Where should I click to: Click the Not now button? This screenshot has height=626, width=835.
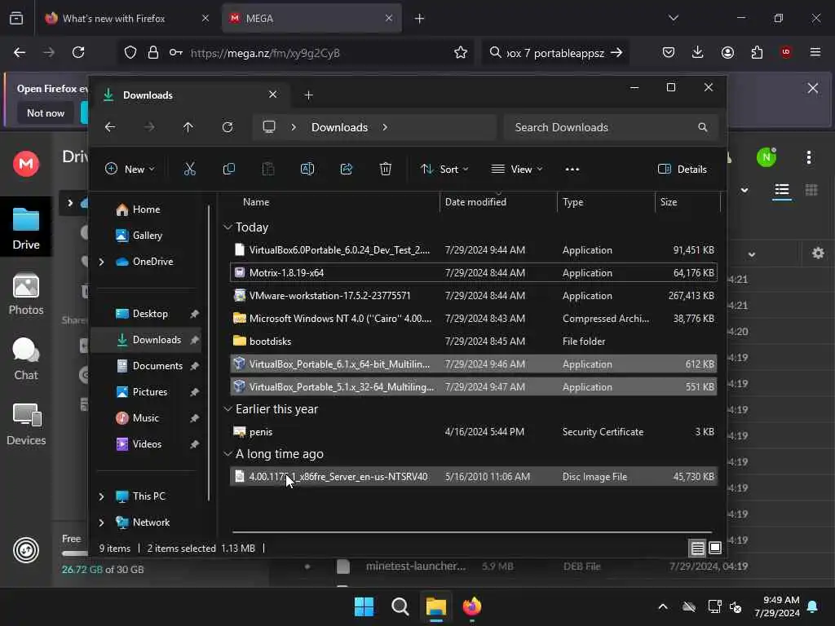tap(46, 112)
